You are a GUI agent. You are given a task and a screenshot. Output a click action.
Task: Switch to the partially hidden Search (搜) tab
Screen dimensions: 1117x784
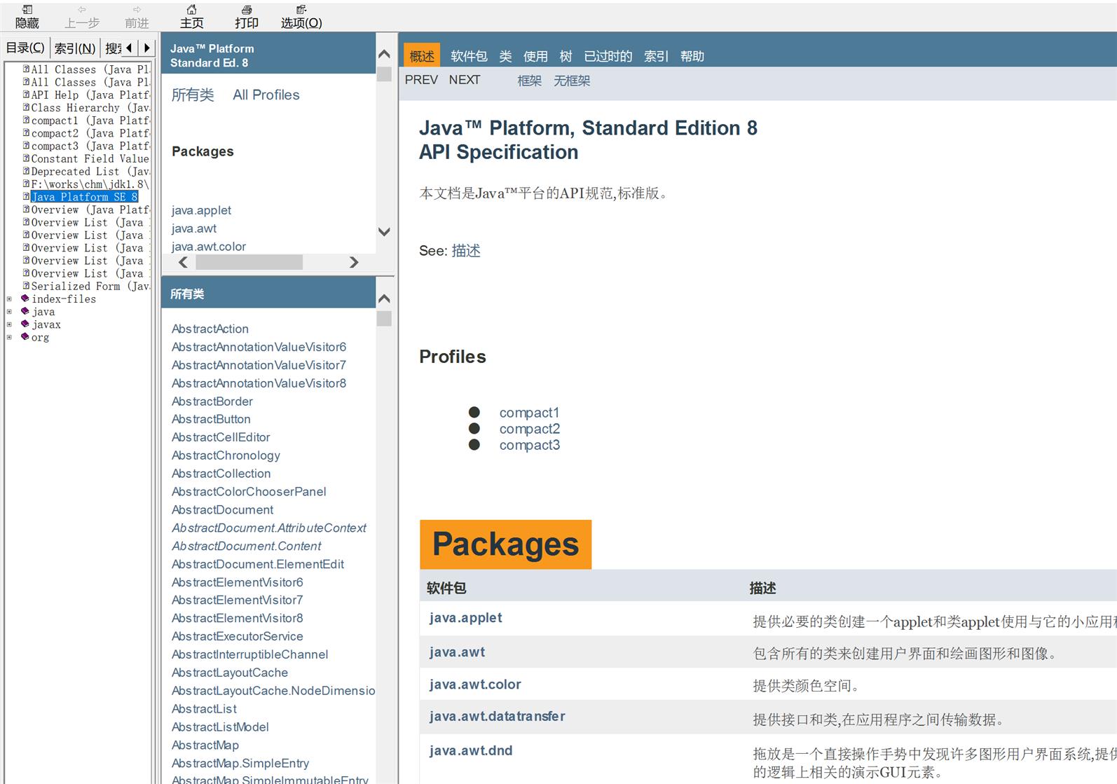click(x=113, y=48)
